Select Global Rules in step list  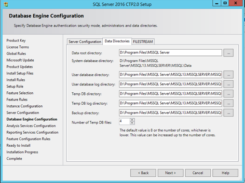click(16, 54)
